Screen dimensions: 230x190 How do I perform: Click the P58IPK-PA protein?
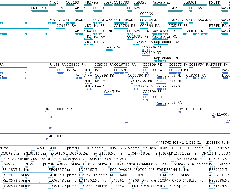click(215, 67)
